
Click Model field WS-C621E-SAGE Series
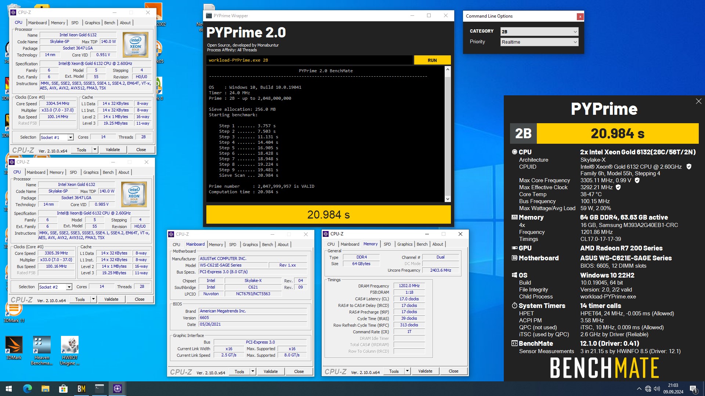233,265
